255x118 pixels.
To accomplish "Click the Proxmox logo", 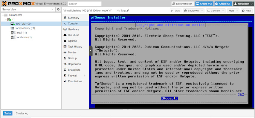I will pos(18,3).
